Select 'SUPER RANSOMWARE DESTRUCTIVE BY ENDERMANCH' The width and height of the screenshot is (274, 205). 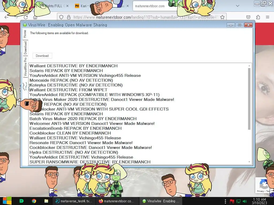point(90,162)
